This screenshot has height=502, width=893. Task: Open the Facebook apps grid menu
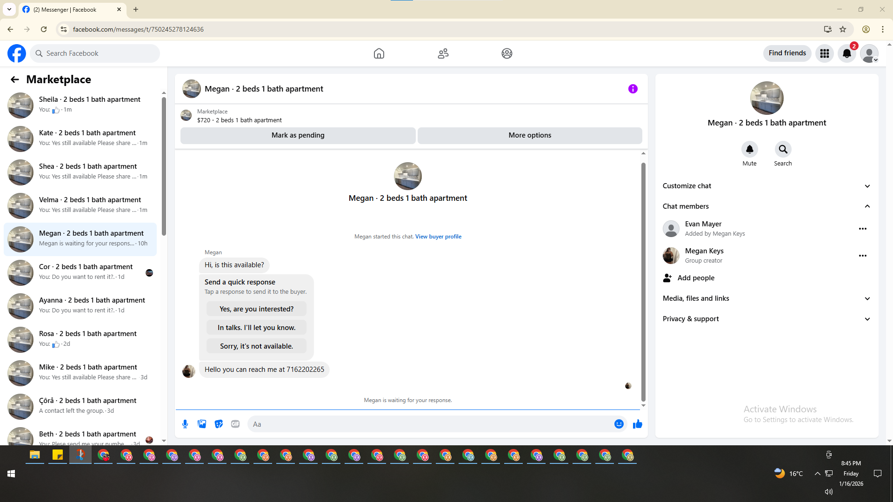pyautogui.click(x=824, y=53)
